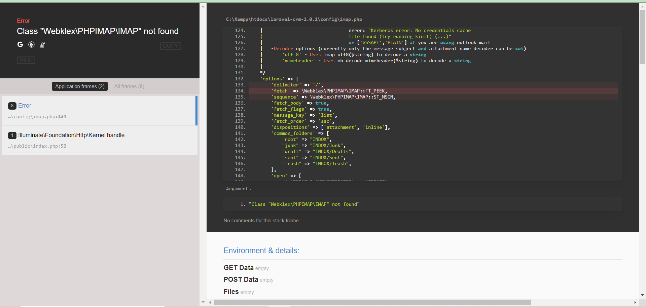Search the error on Stack Overflow

point(42,44)
